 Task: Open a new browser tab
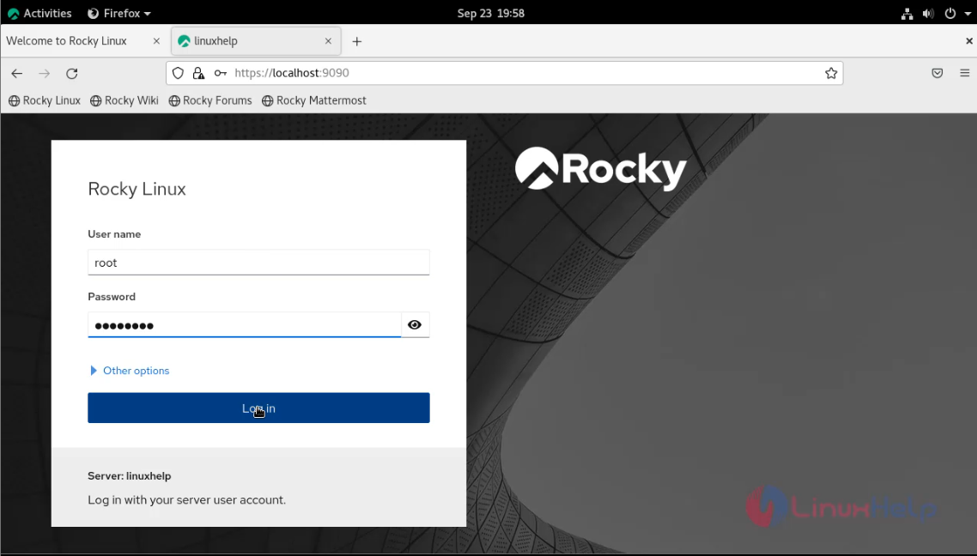pyautogui.click(x=356, y=41)
